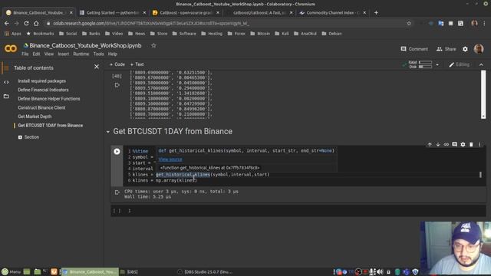Open the microphone tray icon
This screenshot has height=276, width=491.
click(x=372, y=271)
